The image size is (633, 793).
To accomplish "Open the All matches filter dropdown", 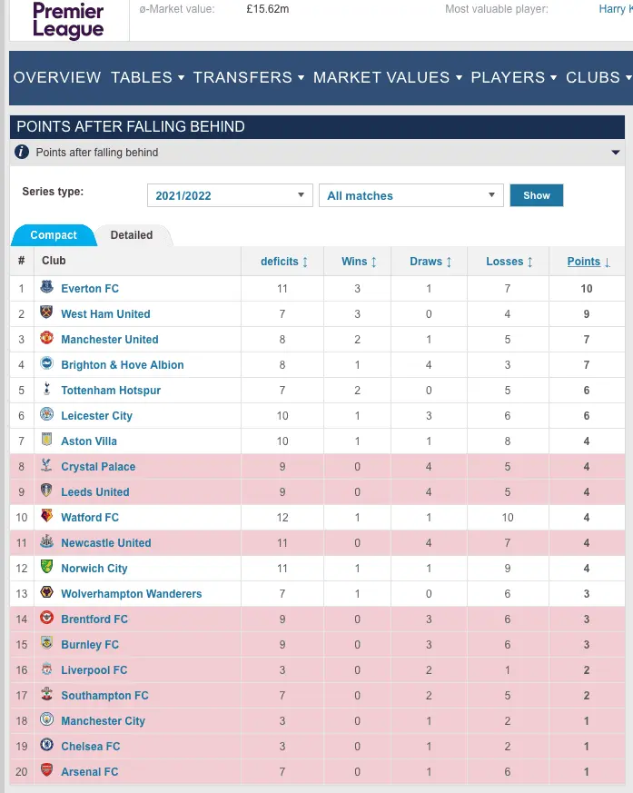I will [x=410, y=195].
